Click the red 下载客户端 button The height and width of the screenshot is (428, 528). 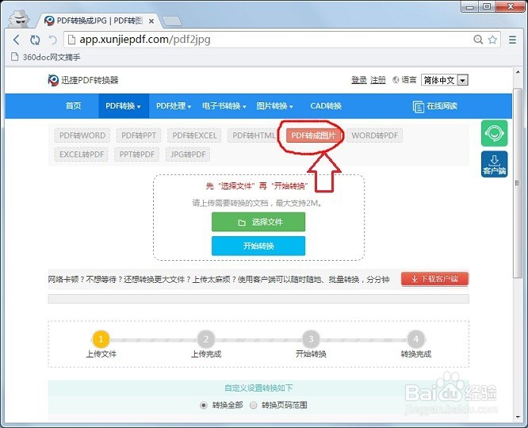[434, 279]
